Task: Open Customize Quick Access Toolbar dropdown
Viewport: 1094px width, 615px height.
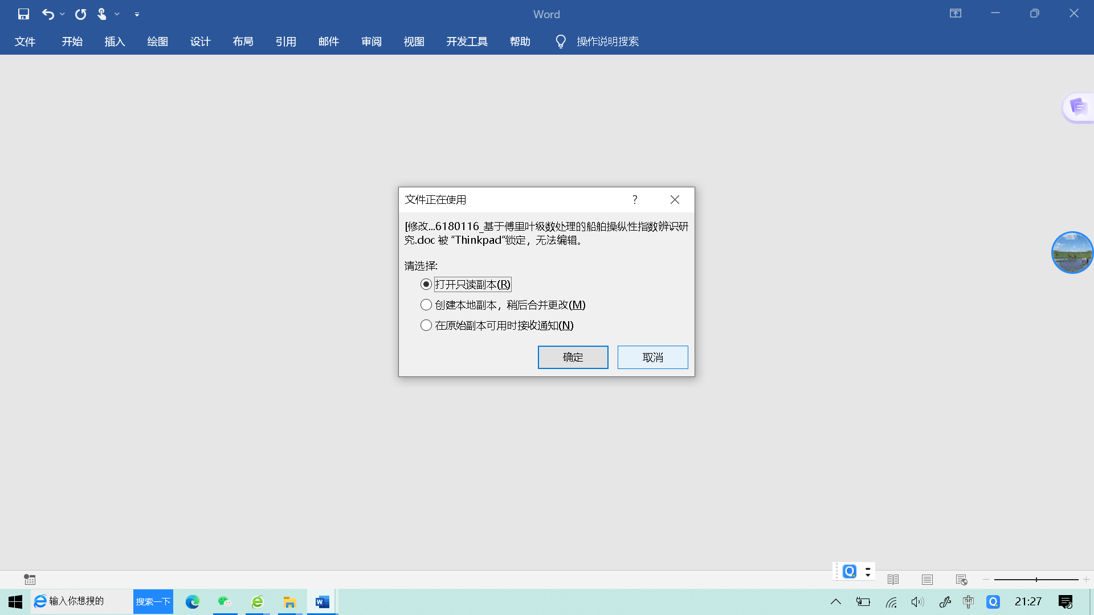Action: tap(137, 14)
